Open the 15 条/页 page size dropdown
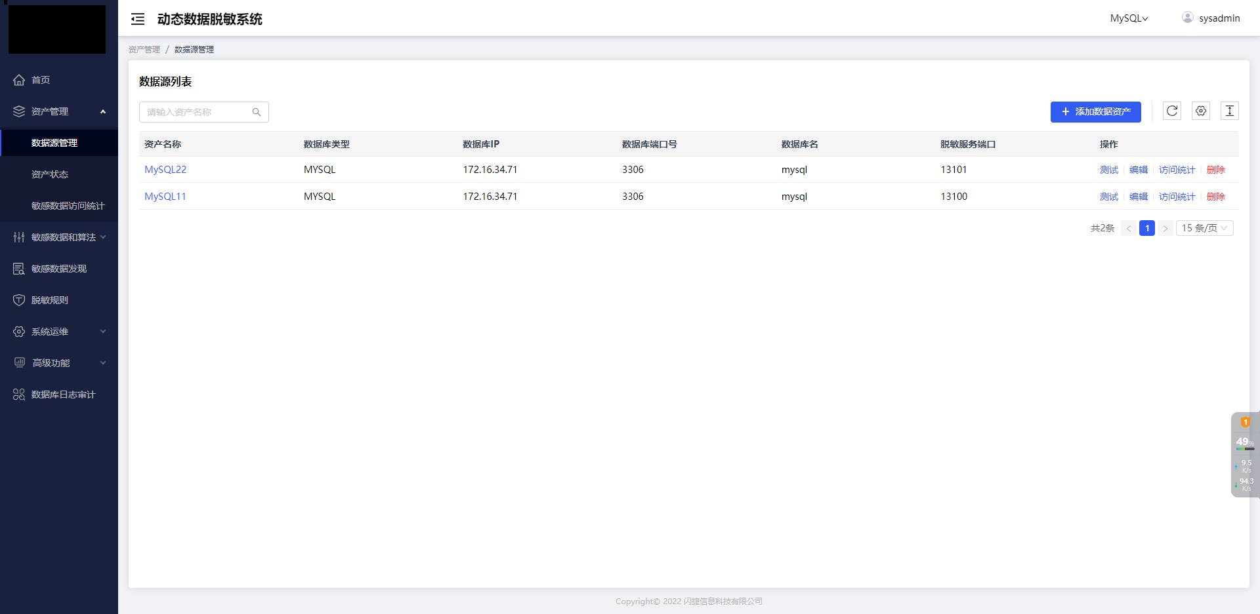 pyautogui.click(x=1205, y=228)
